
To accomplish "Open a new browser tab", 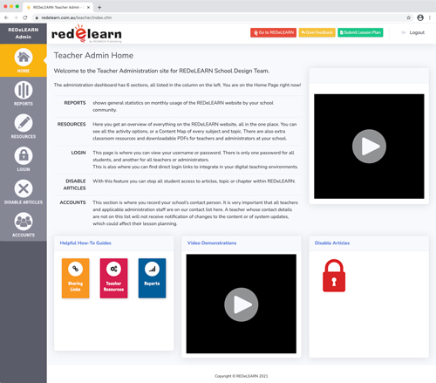I will (x=99, y=7).
